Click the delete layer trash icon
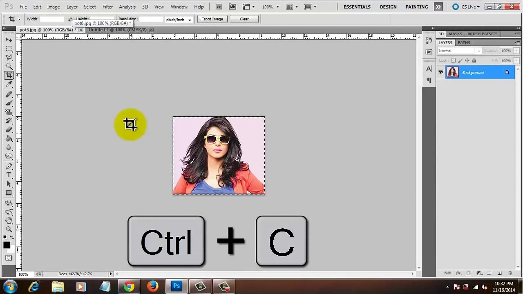The image size is (523, 294). click(510, 273)
